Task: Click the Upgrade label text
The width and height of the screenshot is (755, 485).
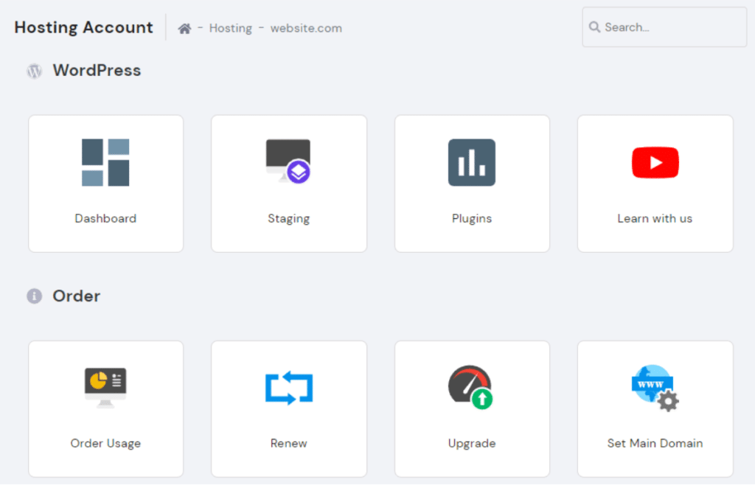Action: [x=472, y=444]
